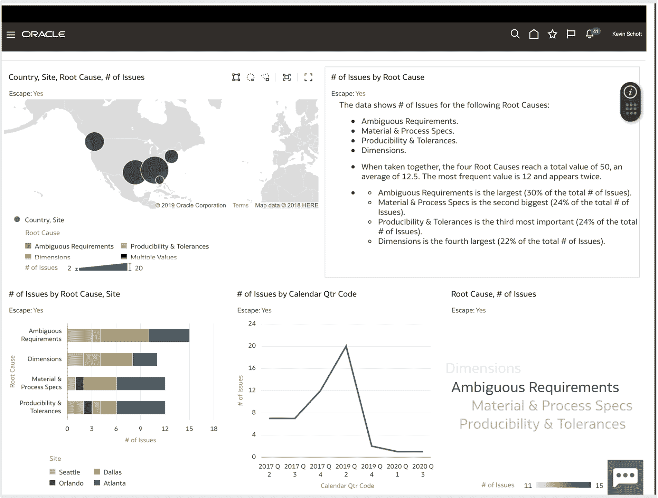Go to Home via house icon

coord(534,34)
